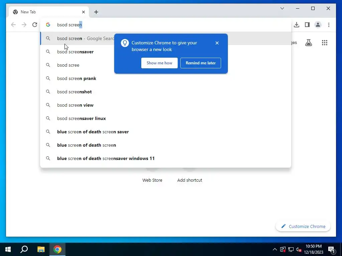Choose 'bsod screensaver' suggestion

[x=166, y=52]
